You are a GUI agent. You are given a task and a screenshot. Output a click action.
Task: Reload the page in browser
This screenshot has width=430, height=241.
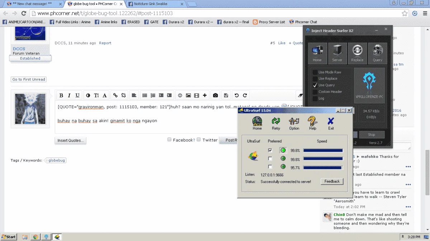(24, 13)
